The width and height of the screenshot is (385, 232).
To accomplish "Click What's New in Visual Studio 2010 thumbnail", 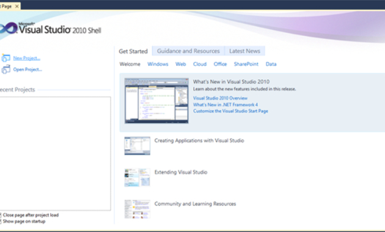I will pos(156,101).
